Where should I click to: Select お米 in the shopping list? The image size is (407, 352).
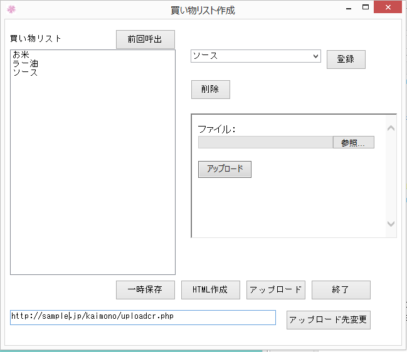pyautogui.click(x=21, y=56)
